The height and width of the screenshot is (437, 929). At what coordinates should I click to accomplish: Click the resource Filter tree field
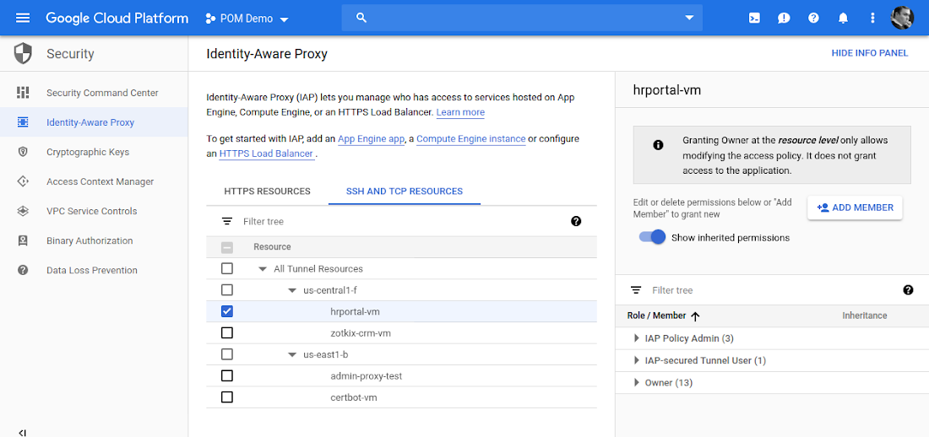coord(403,222)
